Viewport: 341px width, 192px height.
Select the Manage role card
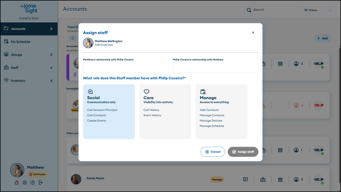[x=222, y=111]
